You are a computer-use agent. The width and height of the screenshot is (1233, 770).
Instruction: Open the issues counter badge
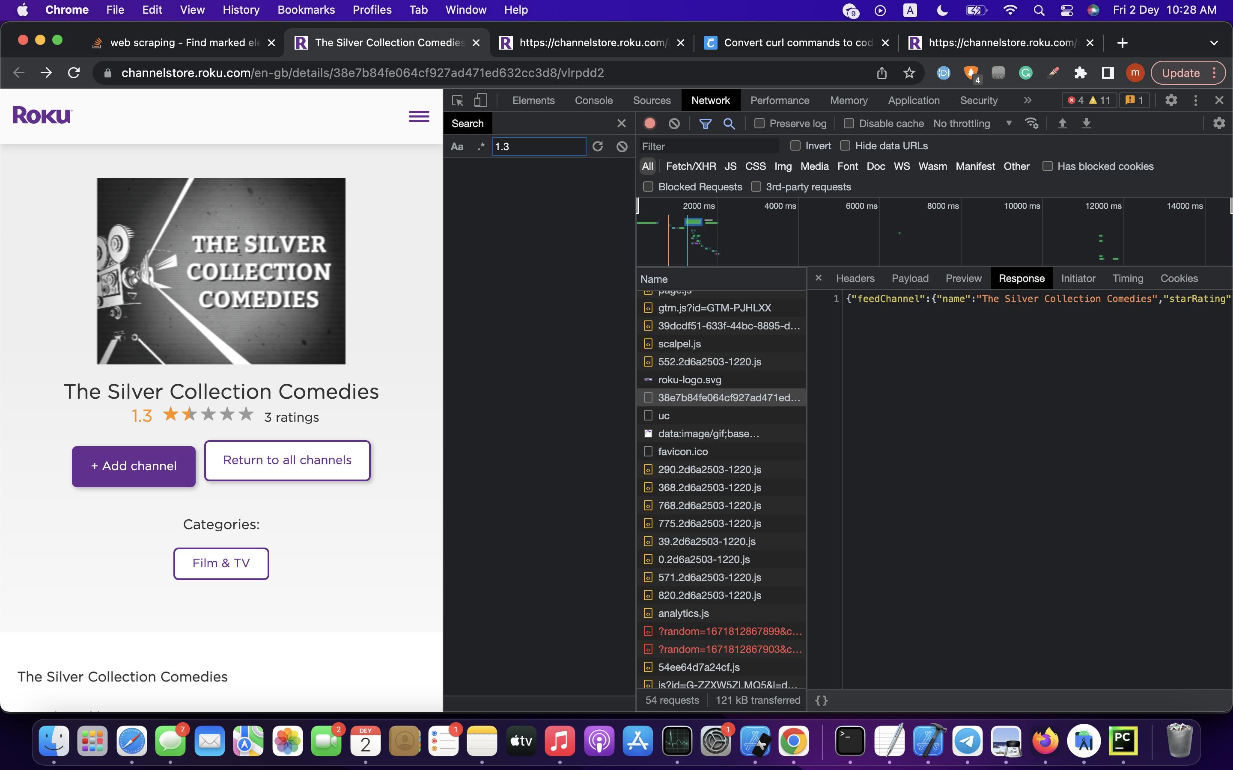tap(1134, 101)
